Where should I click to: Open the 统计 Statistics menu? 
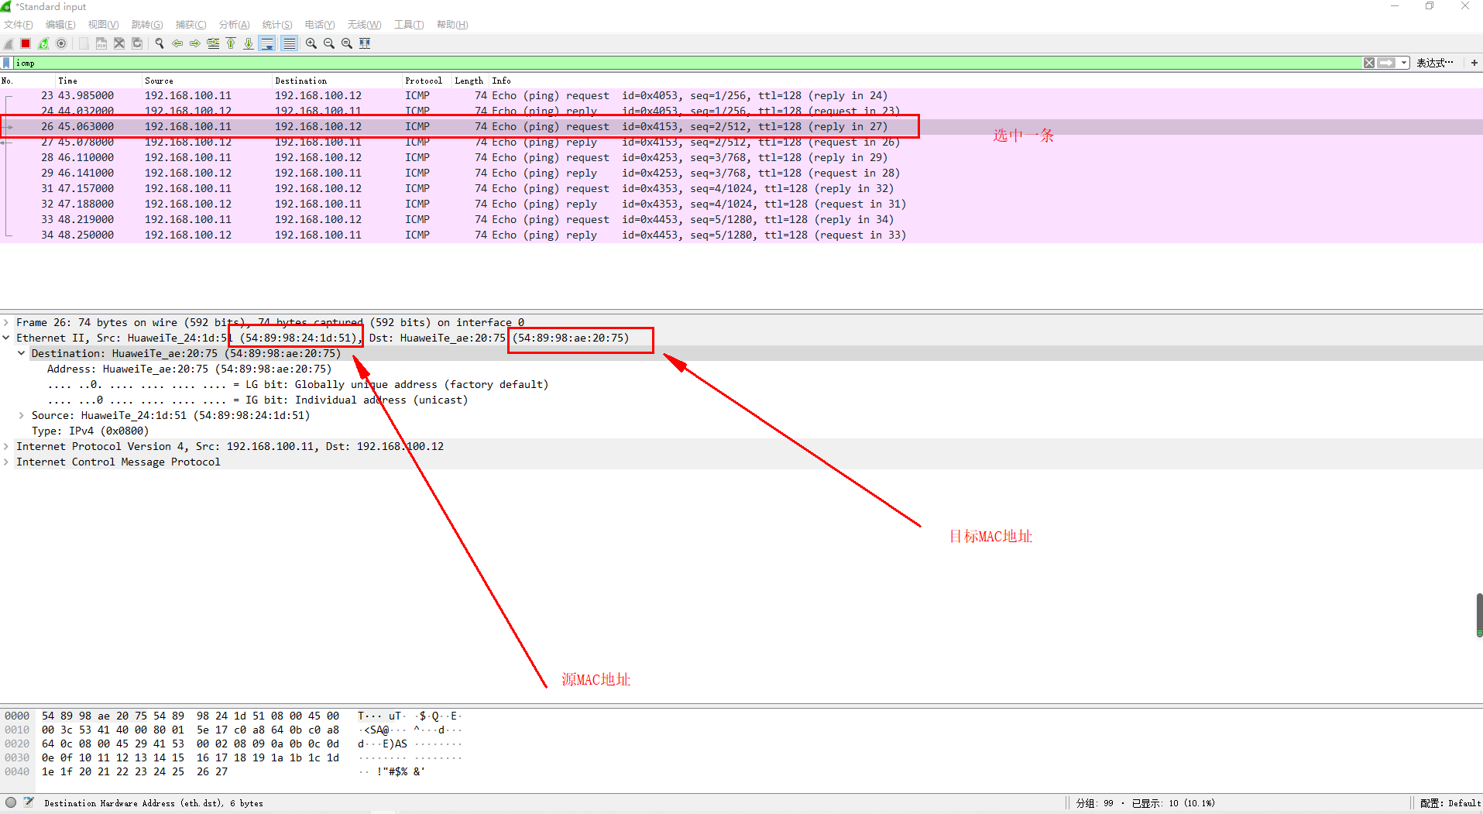[276, 24]
